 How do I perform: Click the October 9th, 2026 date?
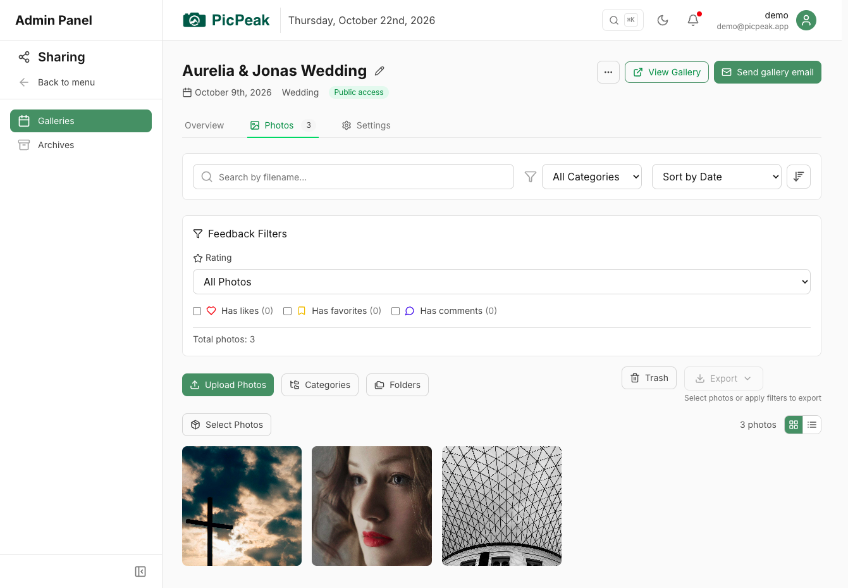(233, 92)
